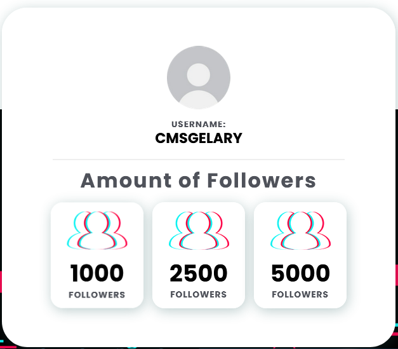Select the 5000 number text
This screenshot has width=398, height=349.
300,273
